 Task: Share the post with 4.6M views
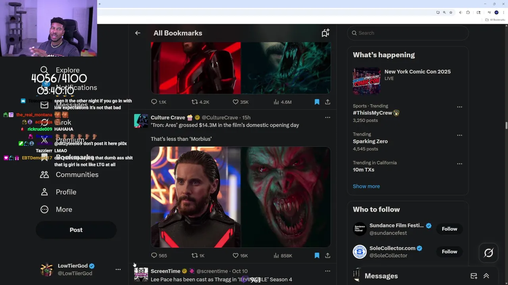[327, 102]
